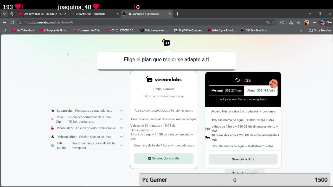This screenshot has height=187, width=333.
Task: Click the Selecciona Ultra button
Action: (243, 159)
